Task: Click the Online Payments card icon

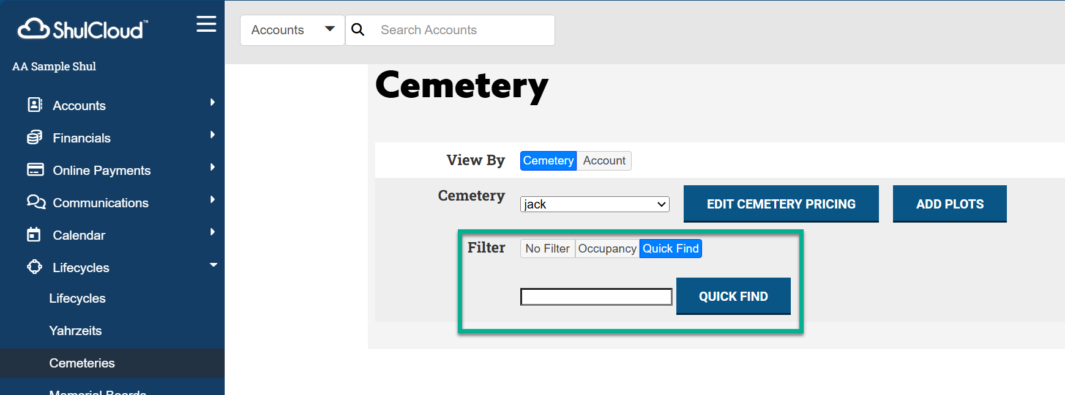Action: (x=35, y=170)
